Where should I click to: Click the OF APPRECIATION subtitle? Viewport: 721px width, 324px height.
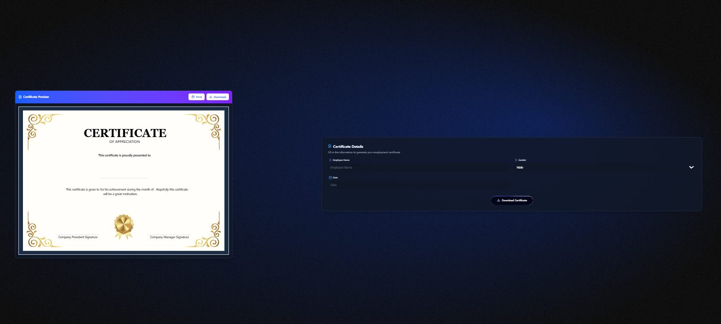pyautogui.click(x=125, y=142)
